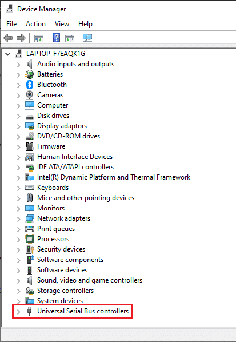Screen dimensions: 236x342
Task: Click the Forward arrow toolbar icon
Action: 21,38
